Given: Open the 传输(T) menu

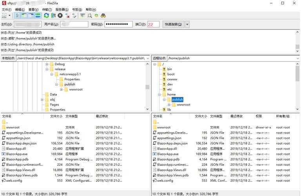Looking at the screenshot, I should pos(47,9).
